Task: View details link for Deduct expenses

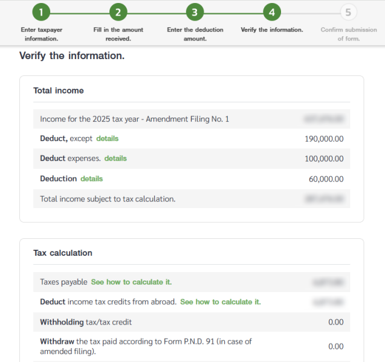Action: (115, 159)
